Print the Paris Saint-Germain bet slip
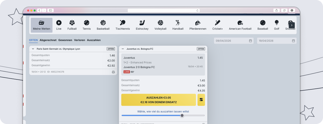 pyautogui.click(x=113, y=72)
